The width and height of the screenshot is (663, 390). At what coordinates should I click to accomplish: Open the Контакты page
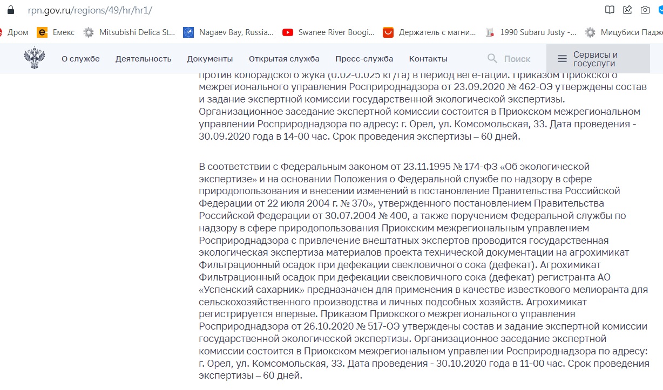[x=428, y=59]
